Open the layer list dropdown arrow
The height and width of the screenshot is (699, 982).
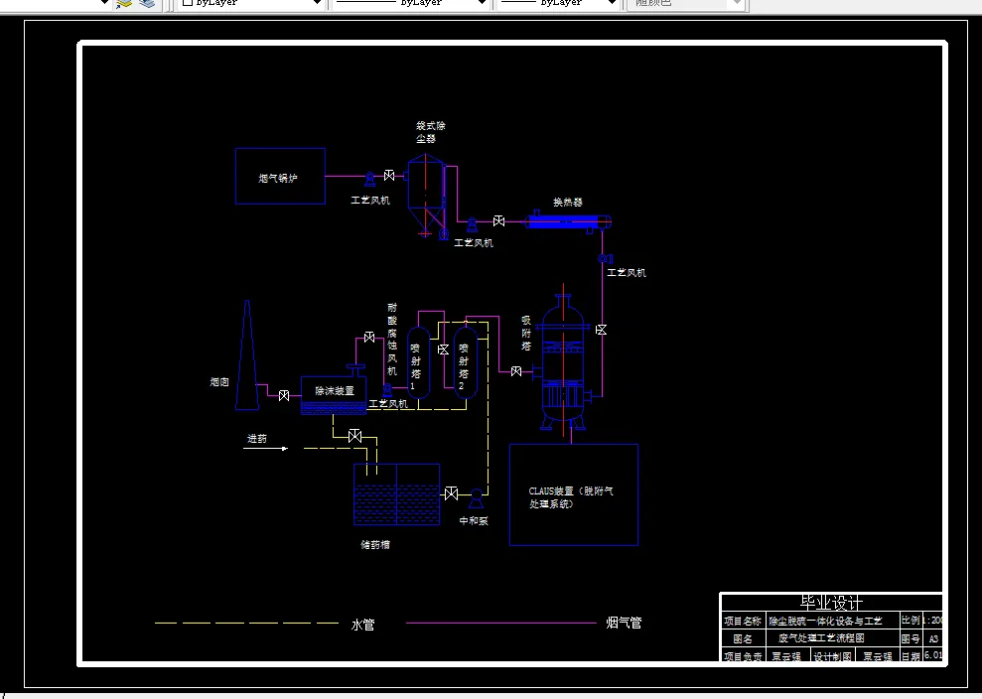(x=104, y=3)
